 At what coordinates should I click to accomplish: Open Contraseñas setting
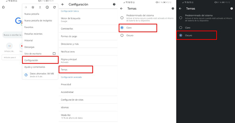pyautogui.click(x=88, y=29)
